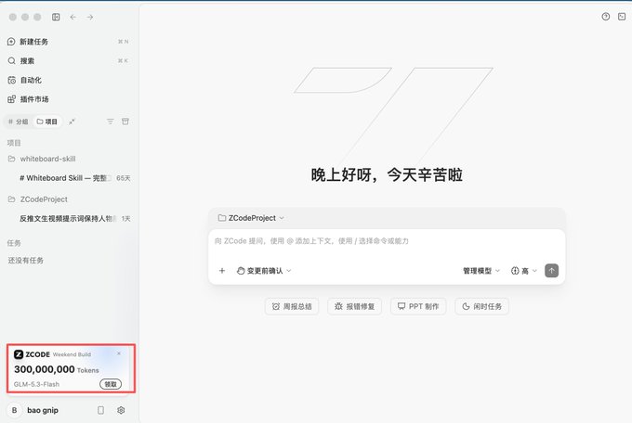The height and width of the screenshot is (423, 632).
Task: Go forward with the right arrow
Action: tap(90, 17)
